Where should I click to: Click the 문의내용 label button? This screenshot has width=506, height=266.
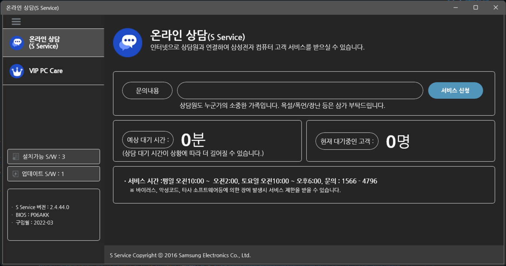(147, 90)
